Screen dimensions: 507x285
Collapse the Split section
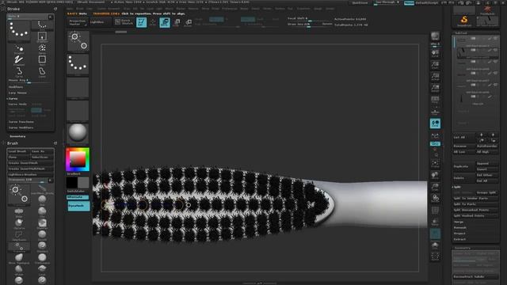tap(457, 187)
